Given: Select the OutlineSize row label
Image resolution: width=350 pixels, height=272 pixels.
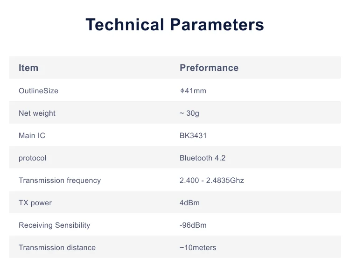Looking at the screenshot, I should (x=38, y=91).
